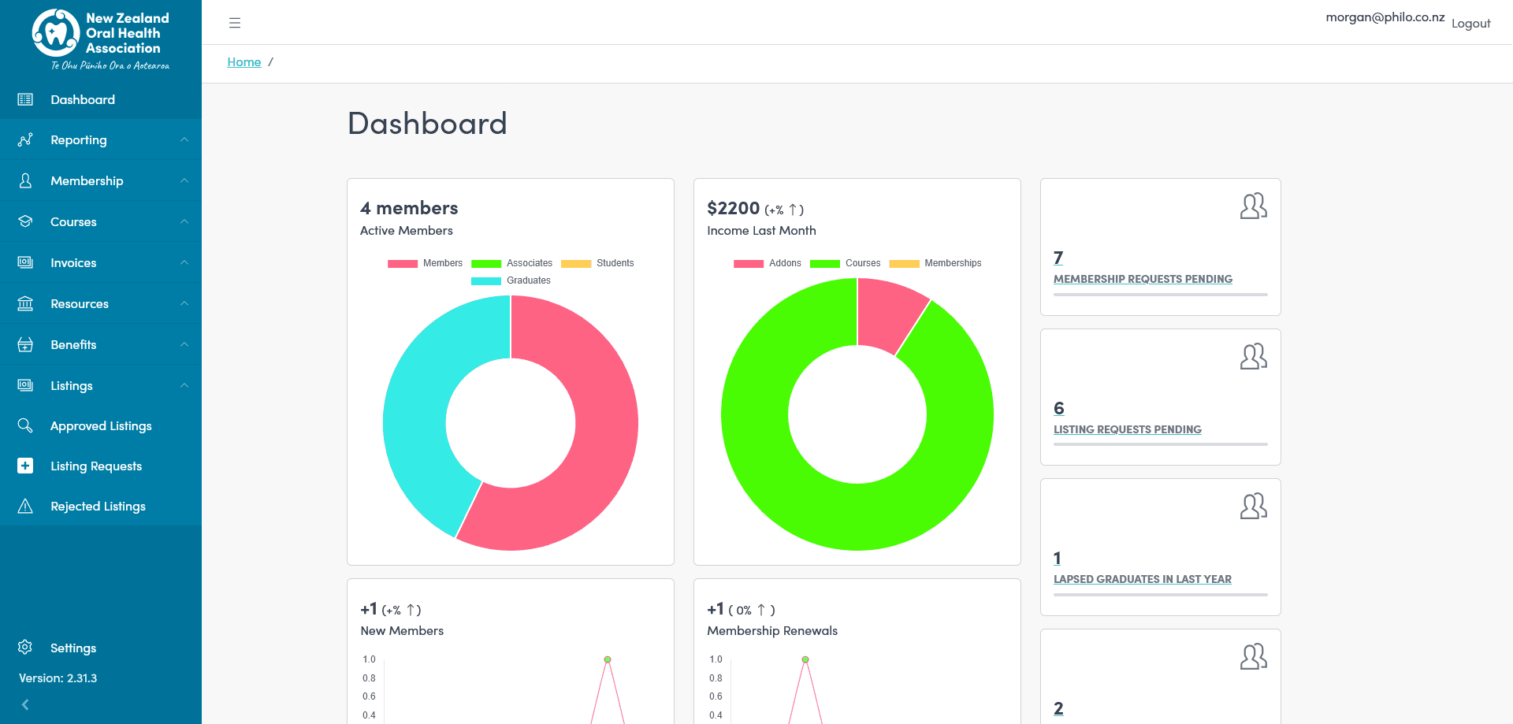Screen dimensions: 1513x724
Task: Expand the Membership menu chevron
Action: click(184, 180)
